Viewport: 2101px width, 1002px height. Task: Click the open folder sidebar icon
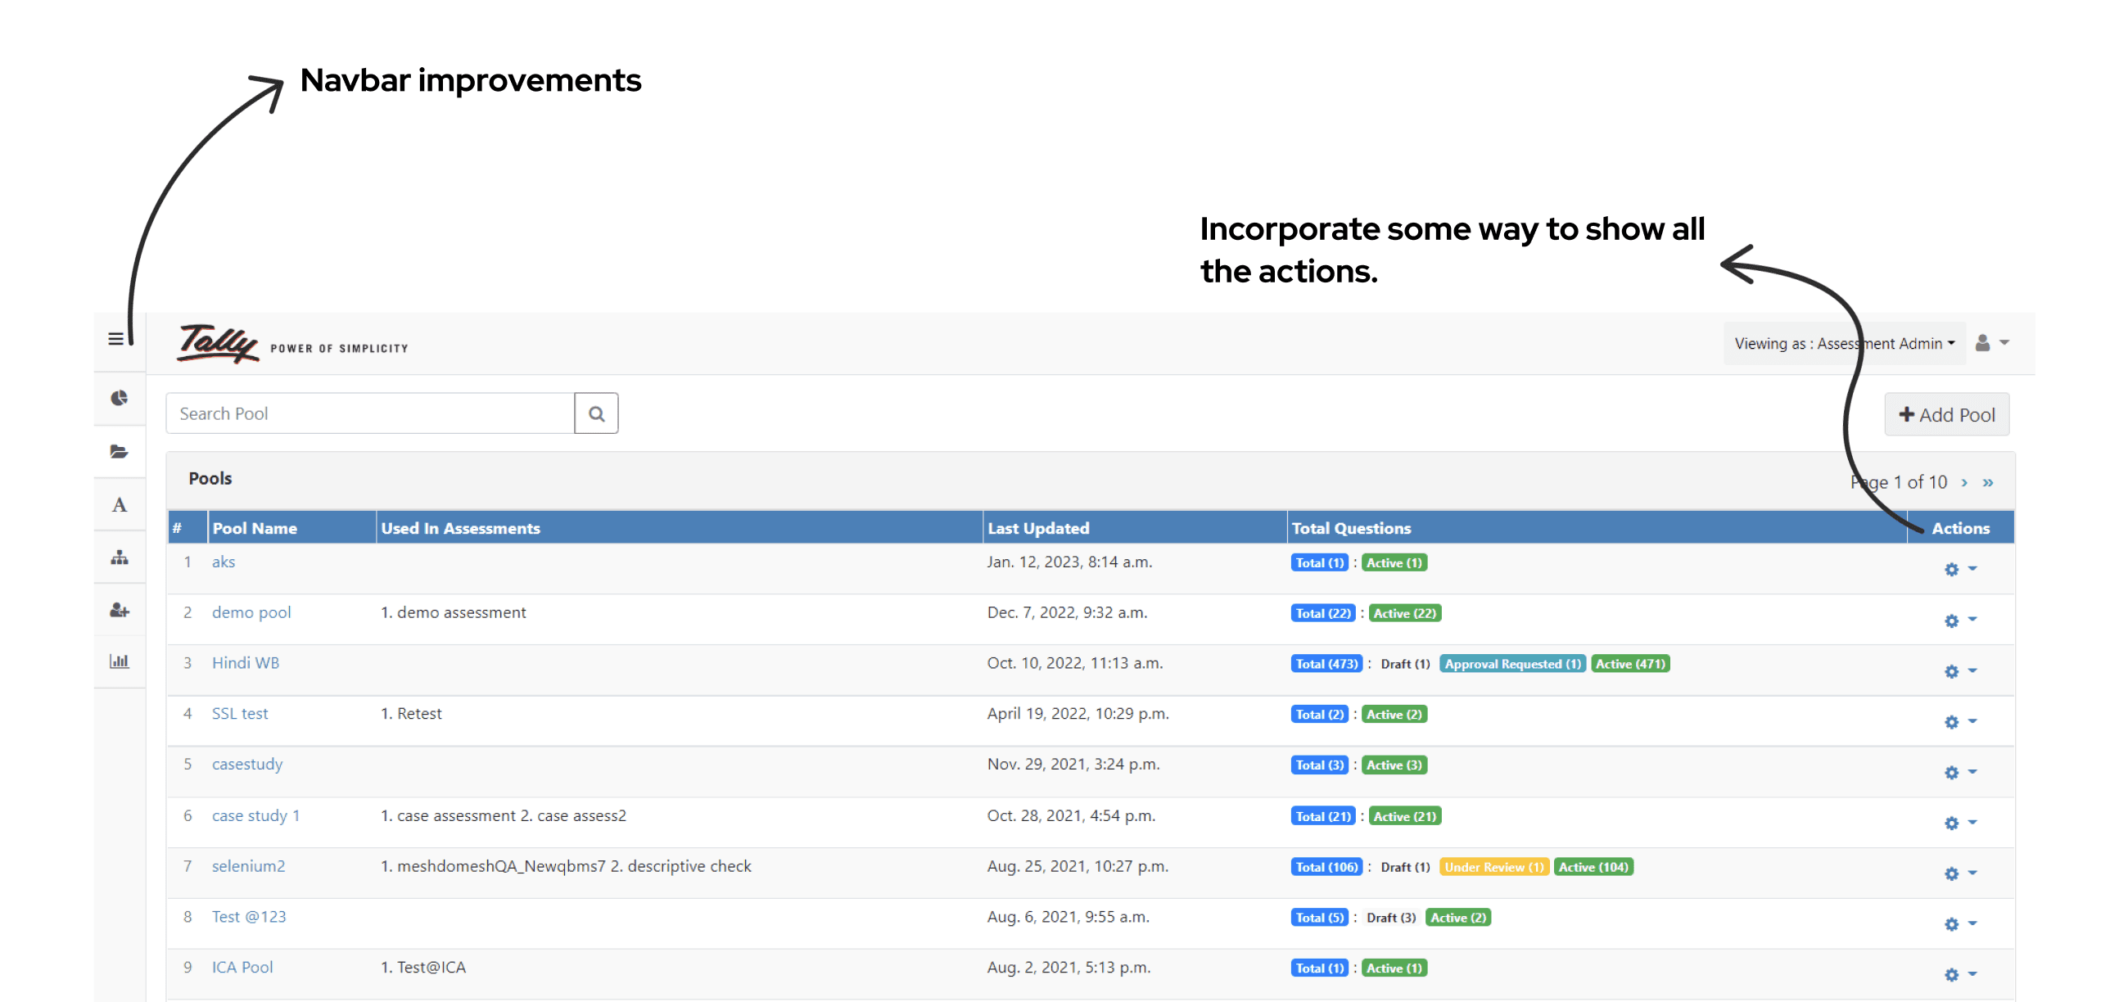click(120, 452)
